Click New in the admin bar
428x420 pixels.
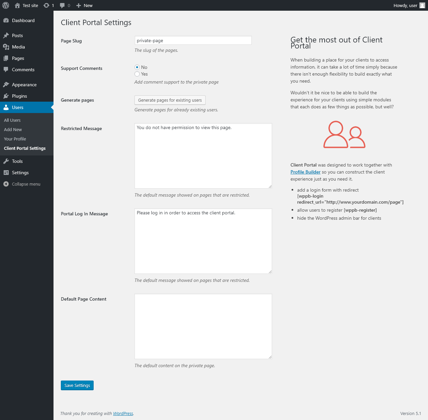pos(88,5)
